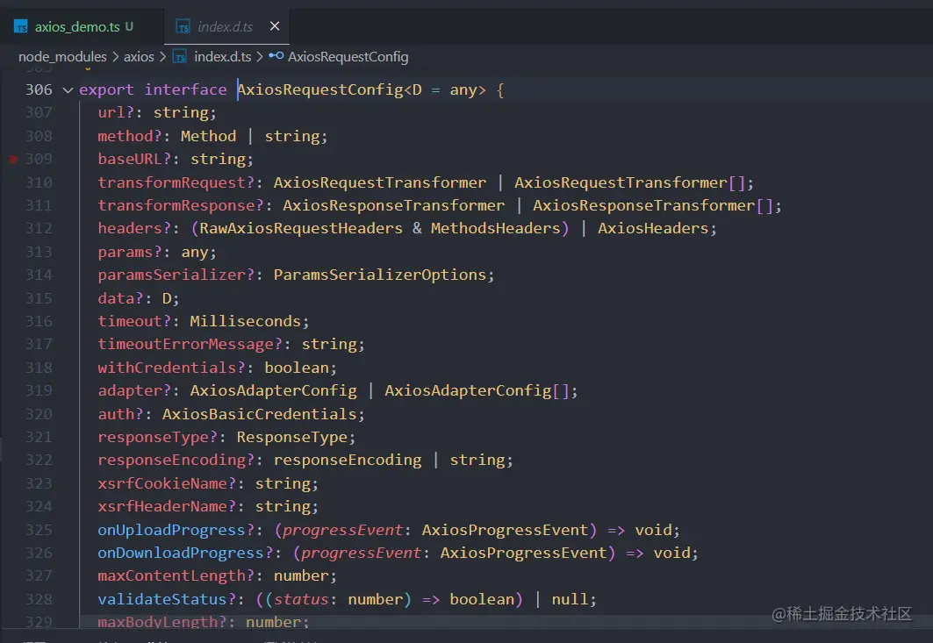Click the 'params?' property
The height and width of the screenshot is (643, 933).
pos(130,253)
